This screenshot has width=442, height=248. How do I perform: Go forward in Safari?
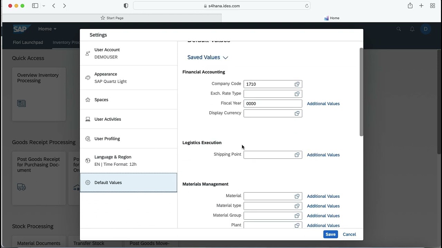(x=65, y=6)
